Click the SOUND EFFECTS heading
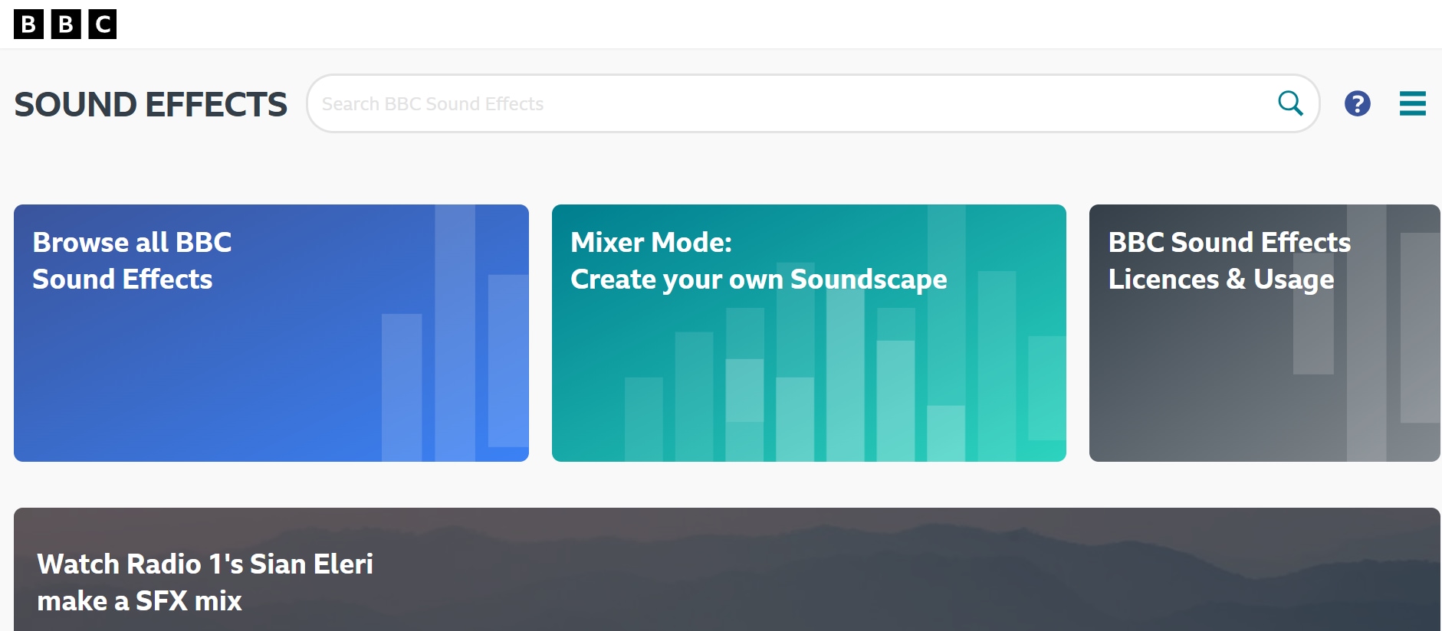This screenshot has height=631, width=1442. 150,104
